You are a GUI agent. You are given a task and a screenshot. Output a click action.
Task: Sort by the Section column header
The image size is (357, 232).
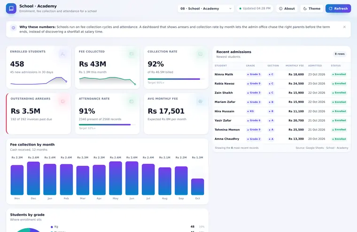273,66
